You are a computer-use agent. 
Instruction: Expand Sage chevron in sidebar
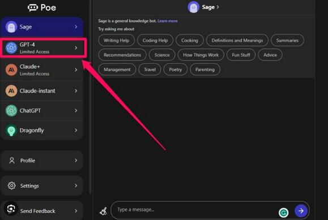coord(76,27)
